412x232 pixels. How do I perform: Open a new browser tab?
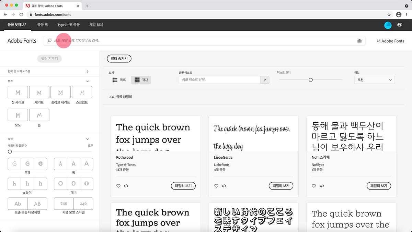[87, 6]
